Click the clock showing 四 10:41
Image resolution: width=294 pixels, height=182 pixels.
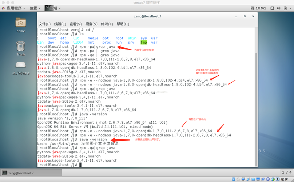258,8
